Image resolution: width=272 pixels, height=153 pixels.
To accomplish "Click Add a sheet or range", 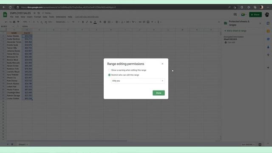I will pos(235,31).
